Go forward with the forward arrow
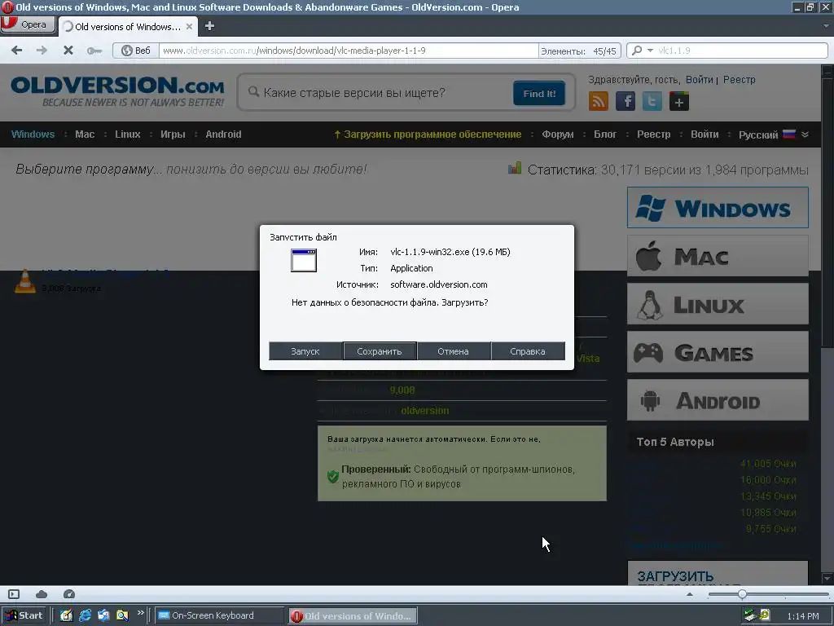This screenshot has width=834, height=626. 42,51
